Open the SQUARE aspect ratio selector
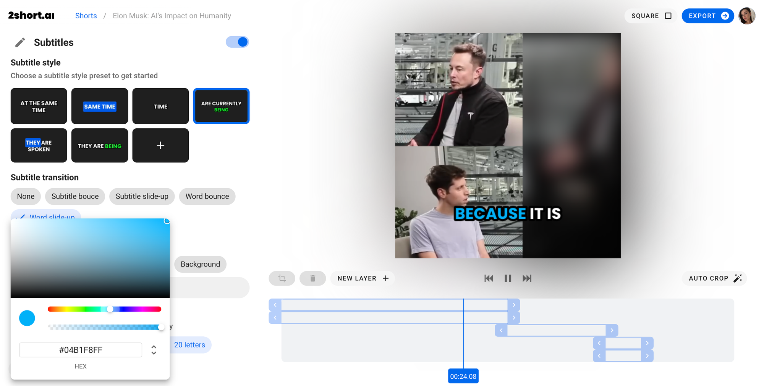Image resolution: width=764 pixels, height=386 pixels. [651, 16]
